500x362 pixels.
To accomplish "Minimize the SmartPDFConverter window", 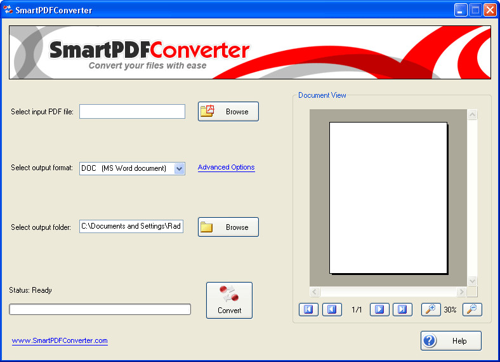I will [x=460, y=10].
